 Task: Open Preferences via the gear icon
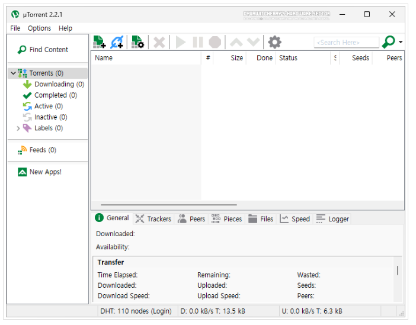point(274,42)
